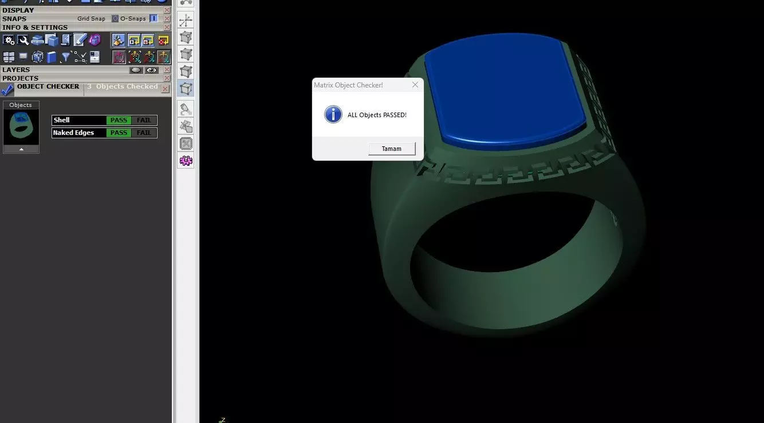Click the Shell label row

tap(79, 120)
